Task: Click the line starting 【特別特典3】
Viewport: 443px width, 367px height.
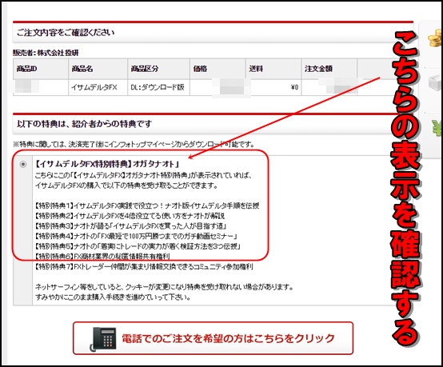Action: (x=130, y=226)
